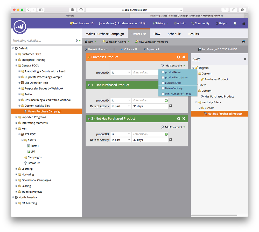
Task: Check the productName constraint
Action: (x=163, y=72)
